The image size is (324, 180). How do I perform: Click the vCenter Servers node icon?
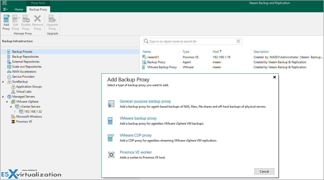pos(17,107)
